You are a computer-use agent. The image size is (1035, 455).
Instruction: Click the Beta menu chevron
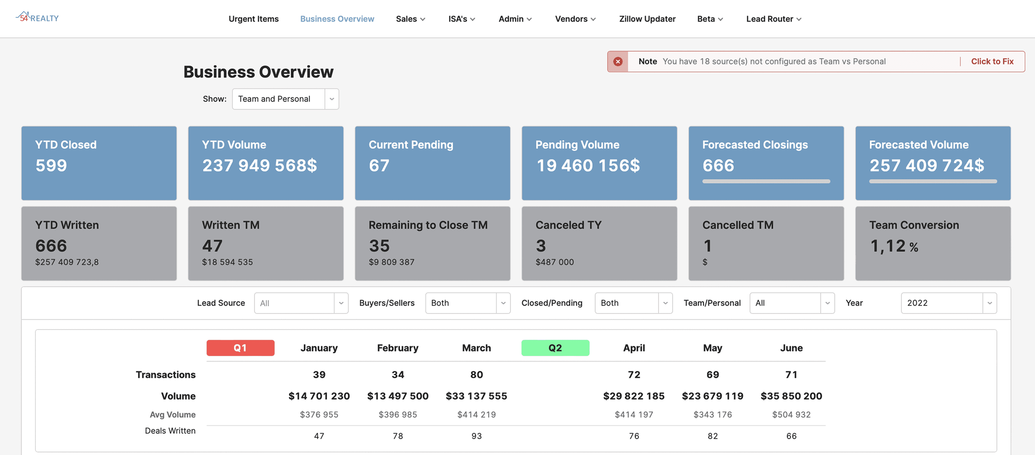pos(720,19)
